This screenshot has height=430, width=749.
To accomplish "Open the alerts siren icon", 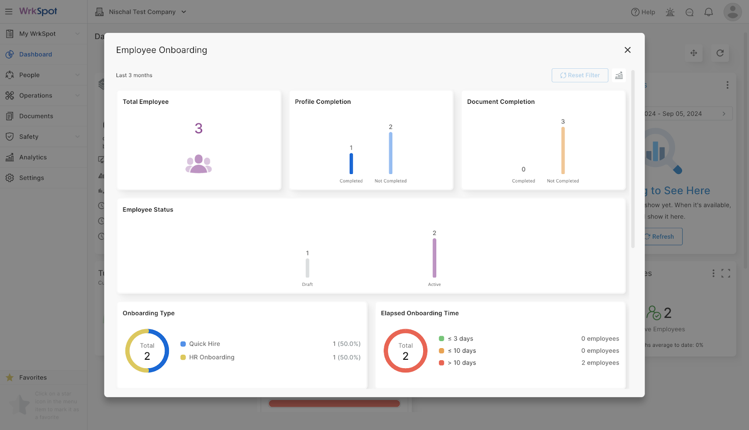I will tap(670, 12).
